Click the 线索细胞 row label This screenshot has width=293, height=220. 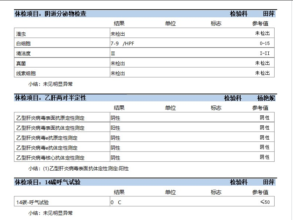click(26, 73)
